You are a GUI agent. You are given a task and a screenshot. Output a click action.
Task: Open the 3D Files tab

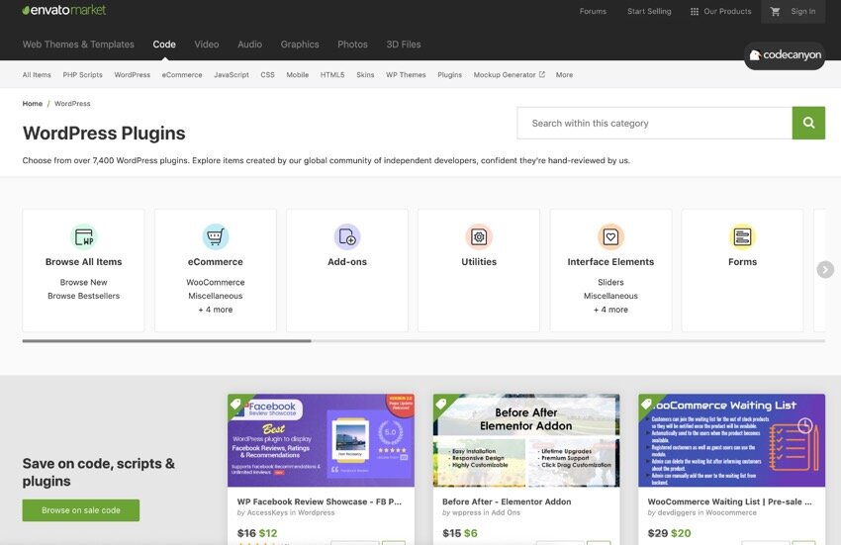point(404,44)
